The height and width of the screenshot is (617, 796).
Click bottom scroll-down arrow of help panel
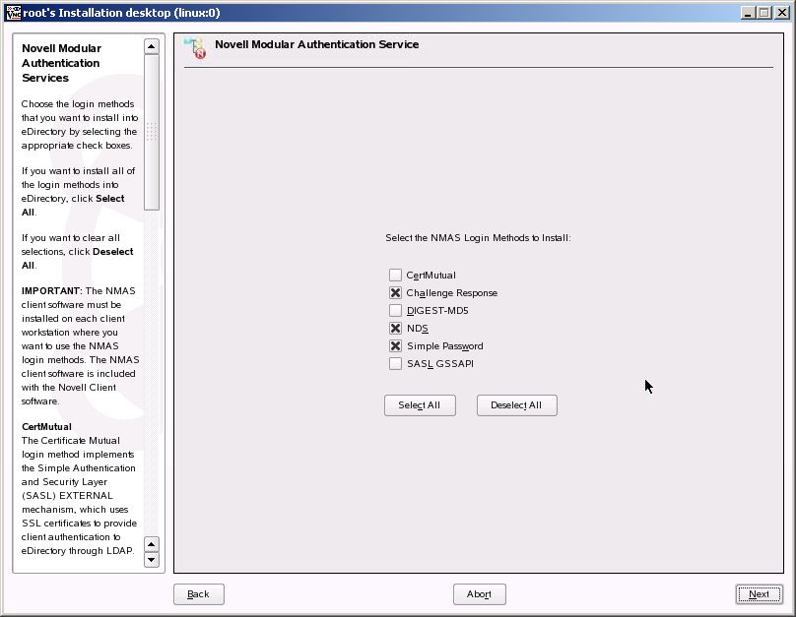(x=152, y=560)
